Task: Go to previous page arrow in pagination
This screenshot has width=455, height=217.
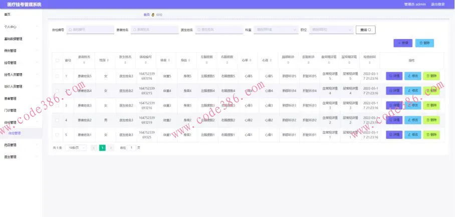Action: pyautogui.click(x=94, y=148)
